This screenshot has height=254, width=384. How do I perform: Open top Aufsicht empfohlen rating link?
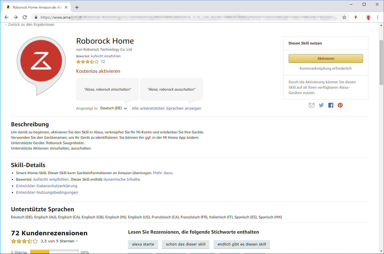(106, 56)
